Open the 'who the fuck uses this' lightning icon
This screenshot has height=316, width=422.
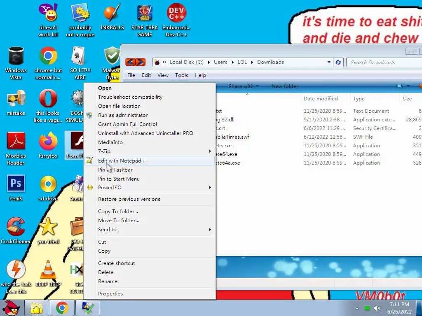[x=16, y=277]
